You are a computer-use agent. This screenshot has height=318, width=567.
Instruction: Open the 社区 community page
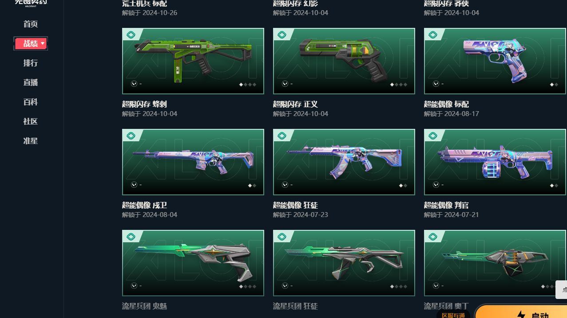coord(31,121)
